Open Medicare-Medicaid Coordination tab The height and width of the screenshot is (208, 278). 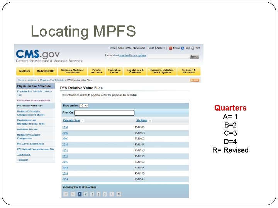point(72,71)
